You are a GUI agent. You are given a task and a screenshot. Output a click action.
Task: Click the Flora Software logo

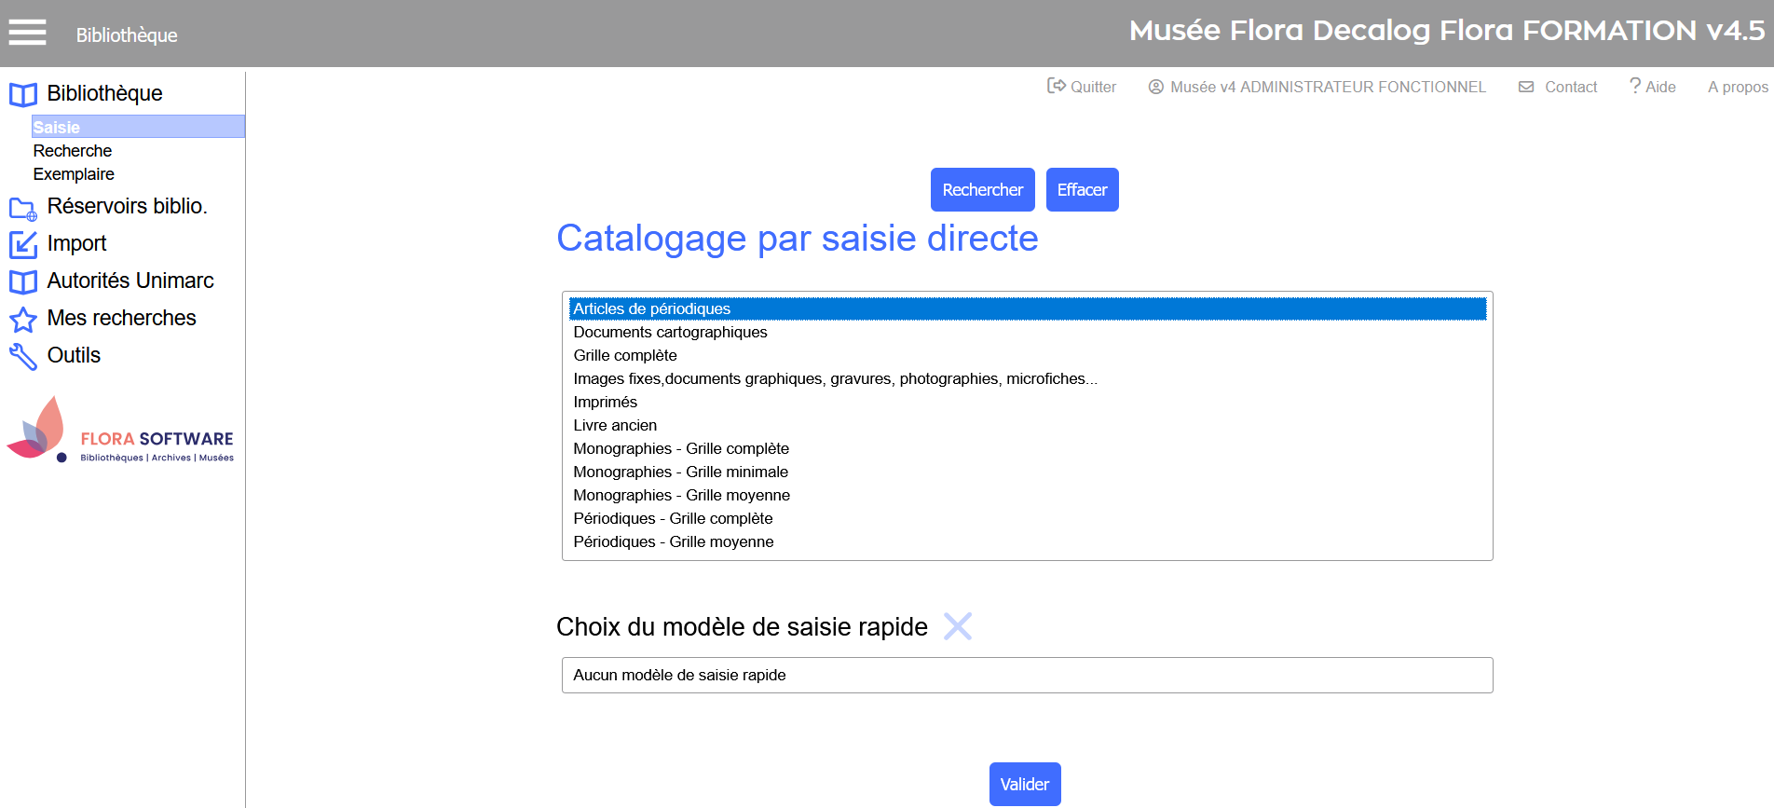tap(120, 431)
